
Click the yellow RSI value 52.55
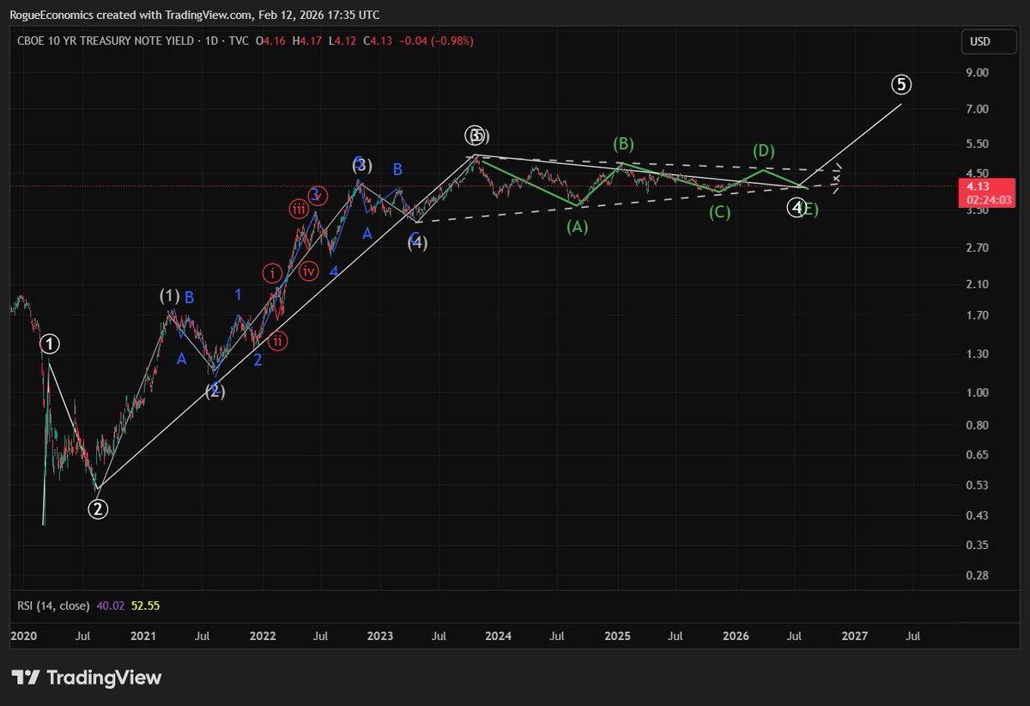pos(146,606)
